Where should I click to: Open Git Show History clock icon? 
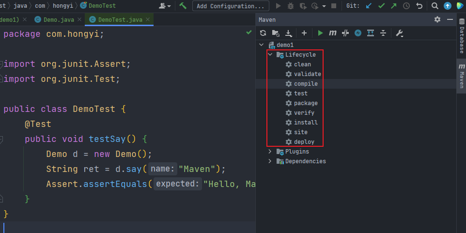[x=406, y=6]
